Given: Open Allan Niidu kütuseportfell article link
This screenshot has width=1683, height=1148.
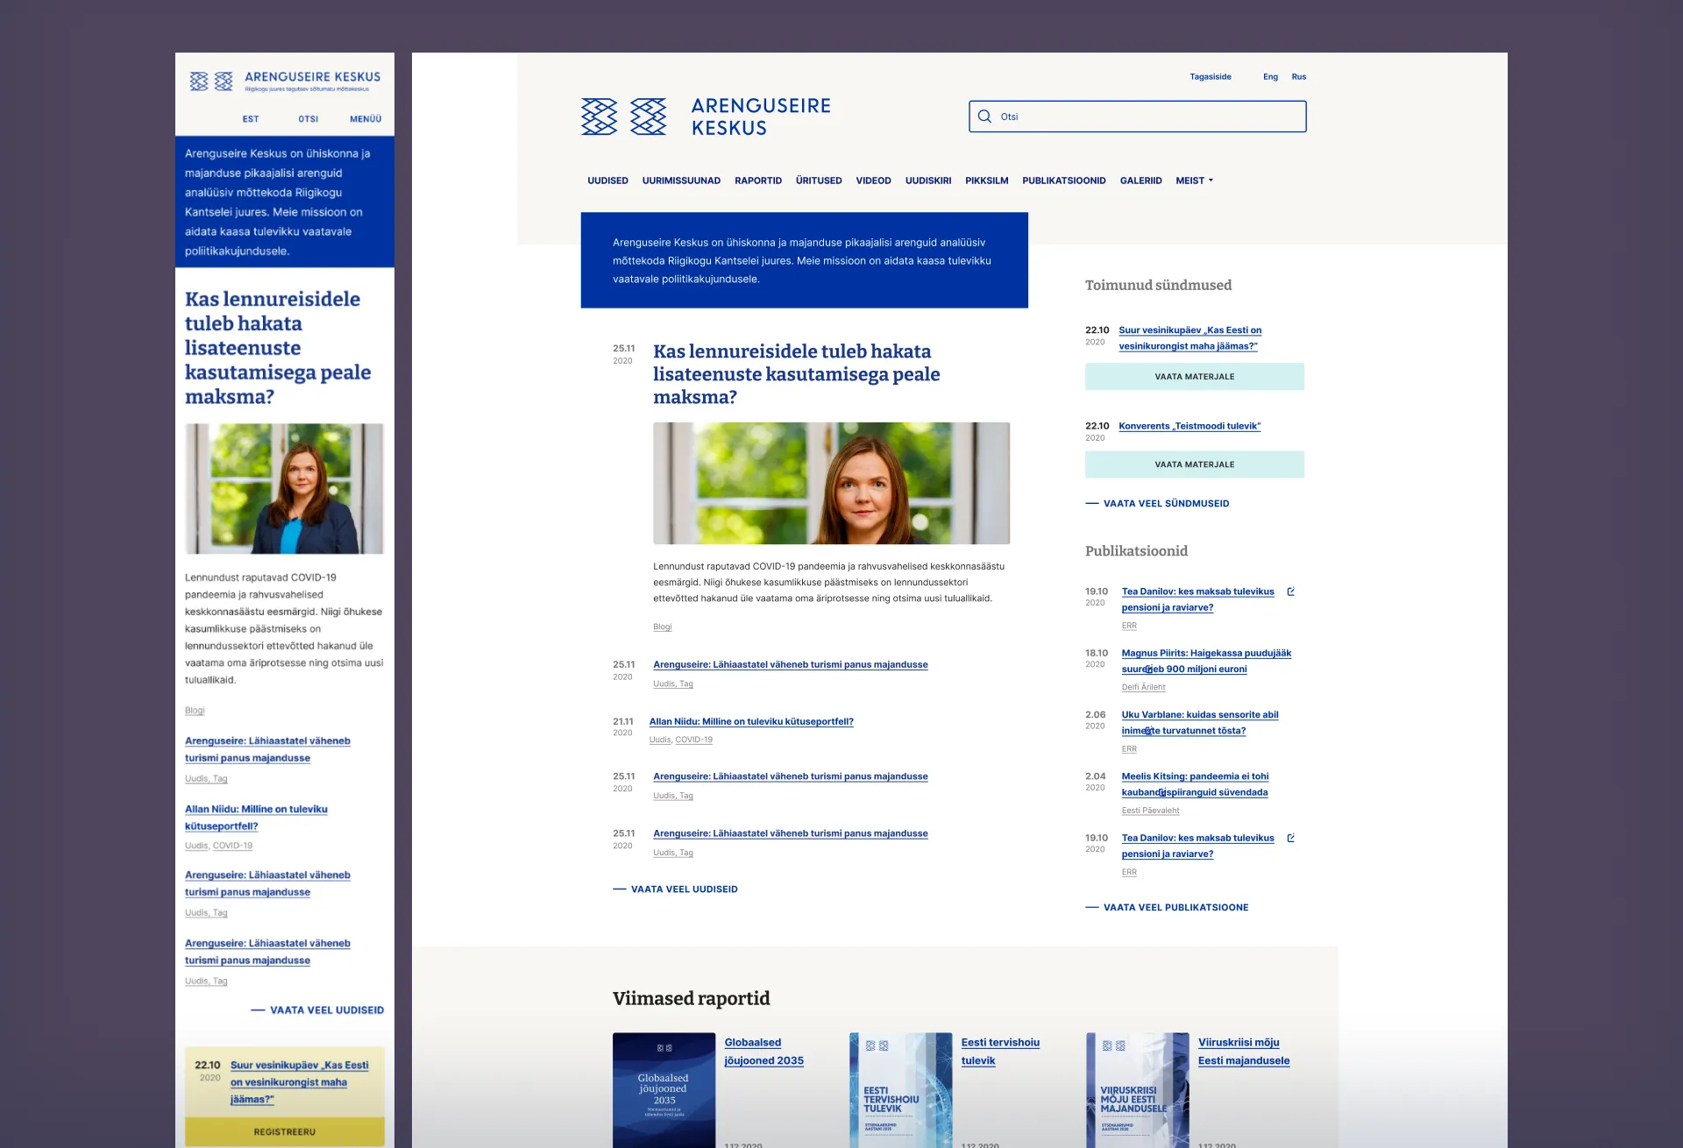Looking at the screenshot, I should 751,722.
